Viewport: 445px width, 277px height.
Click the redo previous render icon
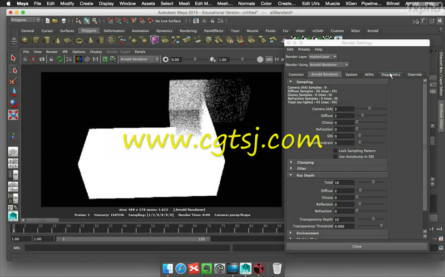coord(25,60)
